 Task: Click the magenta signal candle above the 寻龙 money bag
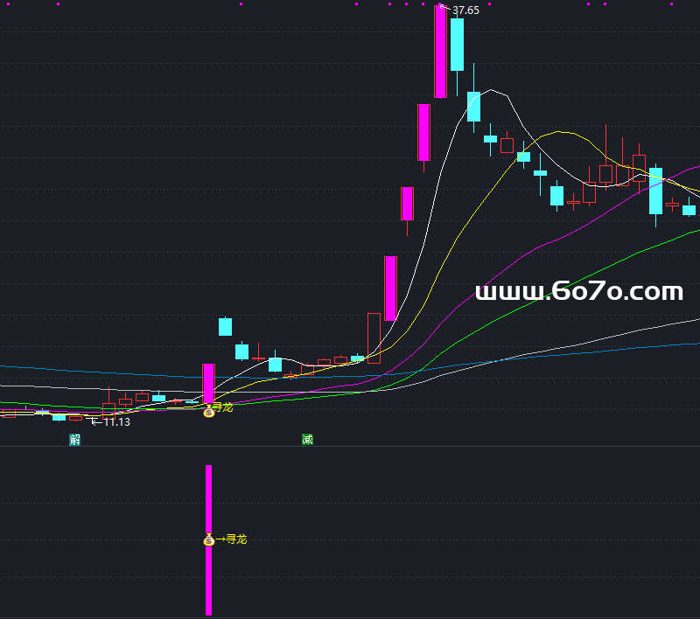pos(208,384)
